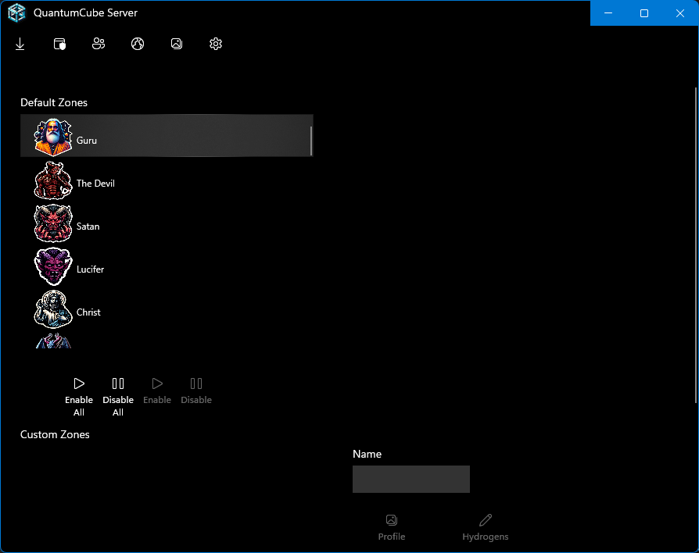Image resolution: width=699 pixels, height=553 pixels.
Task: Click the Hydrogens pencil button
Action: [x=485, y=527]
